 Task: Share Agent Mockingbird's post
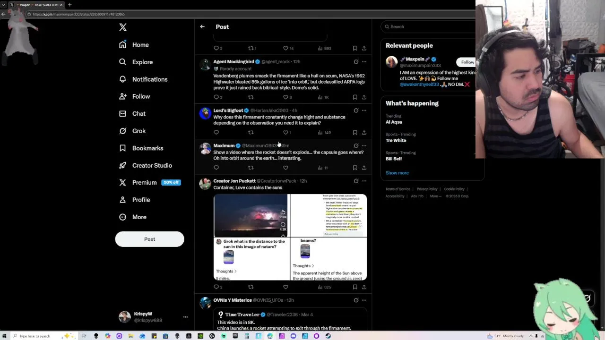tap(364, 97)
